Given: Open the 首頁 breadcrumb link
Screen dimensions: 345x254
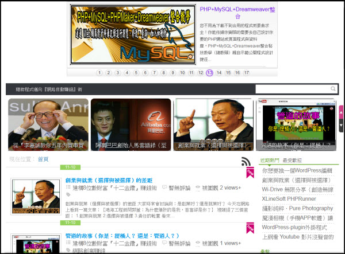Looking at the screenshot, I should pos(43,159).
